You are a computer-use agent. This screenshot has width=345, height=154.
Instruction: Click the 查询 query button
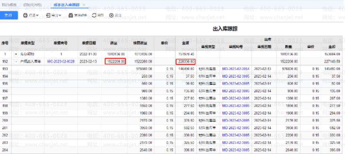point(9,15)
